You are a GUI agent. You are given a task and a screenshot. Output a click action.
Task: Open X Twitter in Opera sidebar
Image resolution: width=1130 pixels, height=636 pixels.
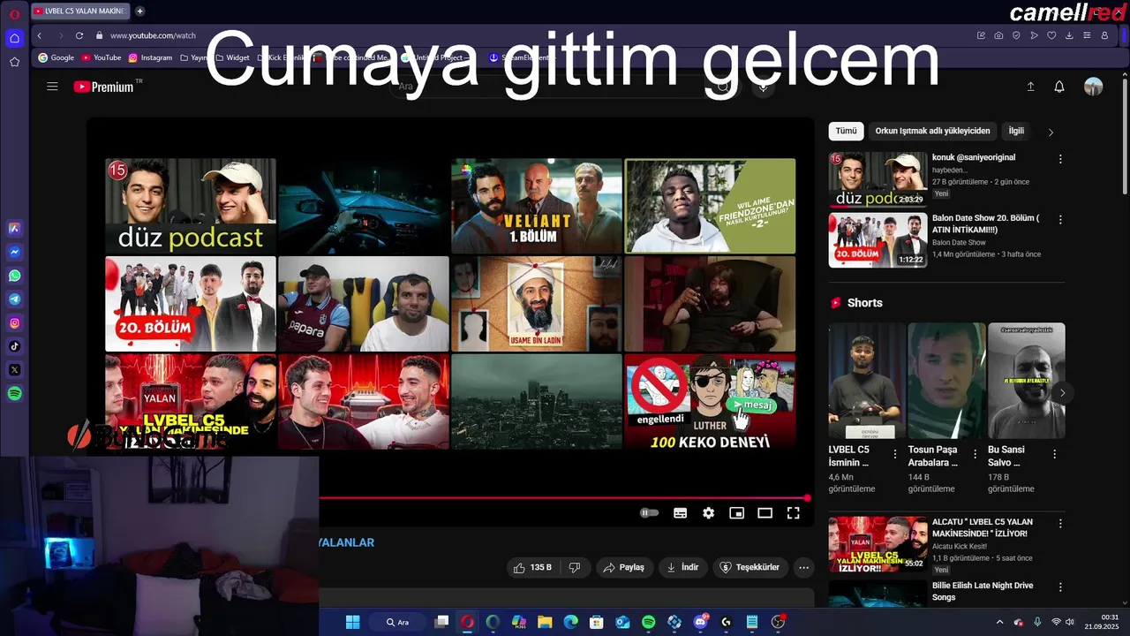coord(14,370)
